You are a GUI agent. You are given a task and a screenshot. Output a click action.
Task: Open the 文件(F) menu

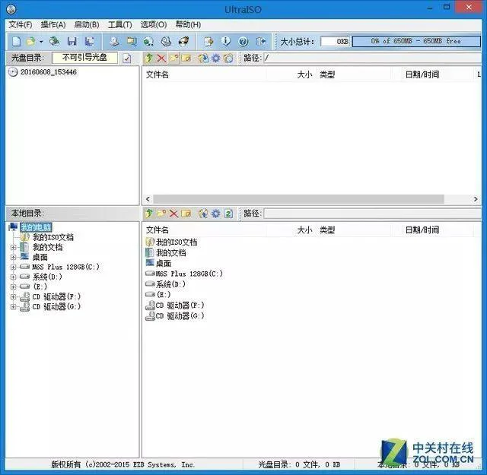click(x=21, y=24)
